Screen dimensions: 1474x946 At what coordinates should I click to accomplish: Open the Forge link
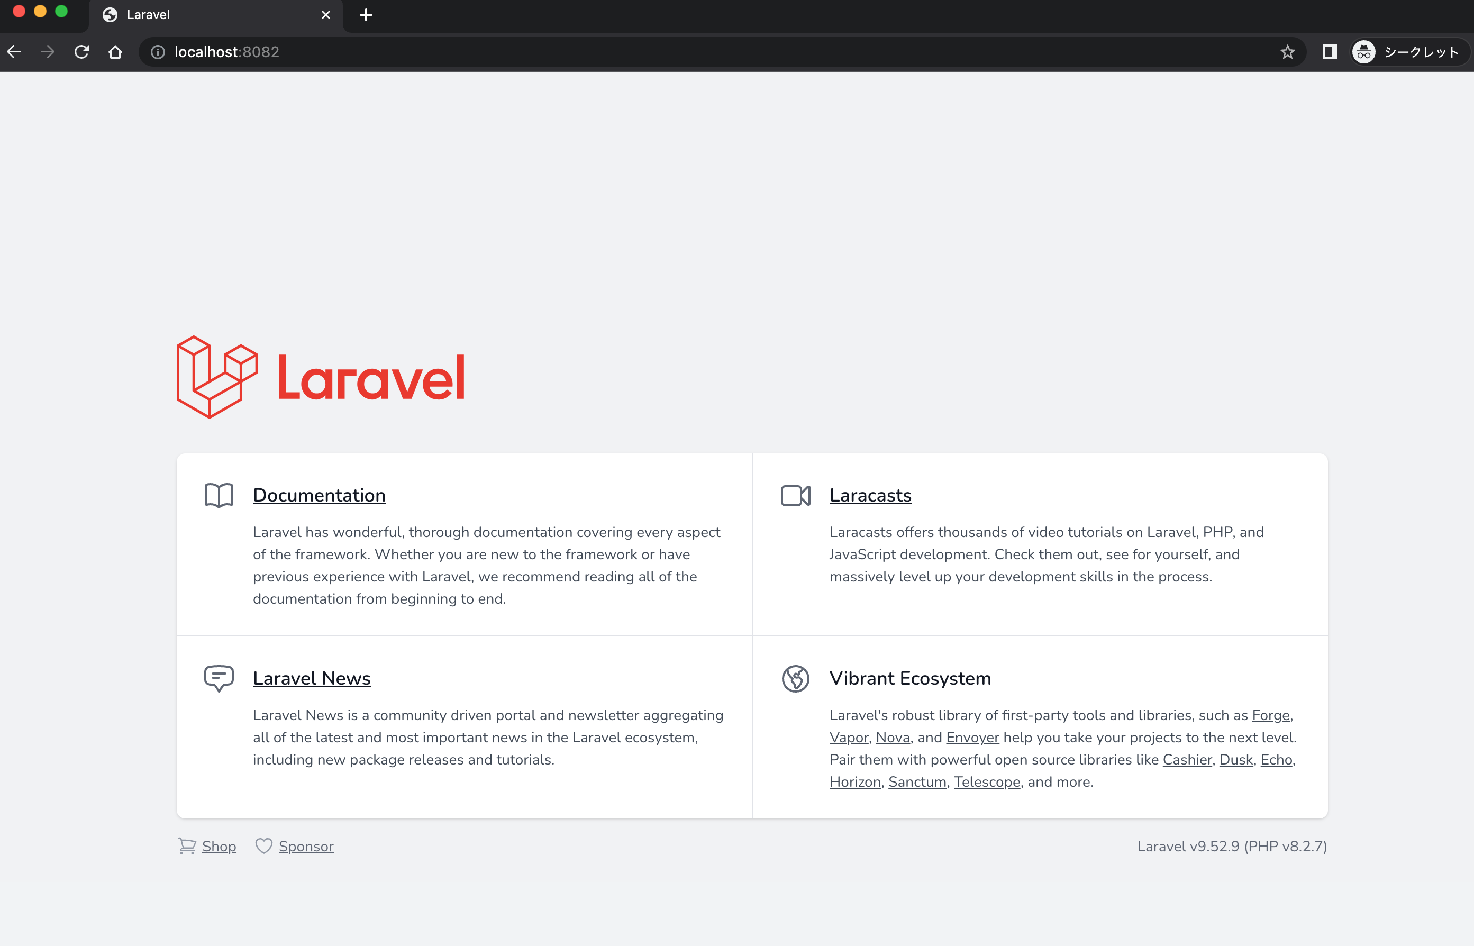1271,716
